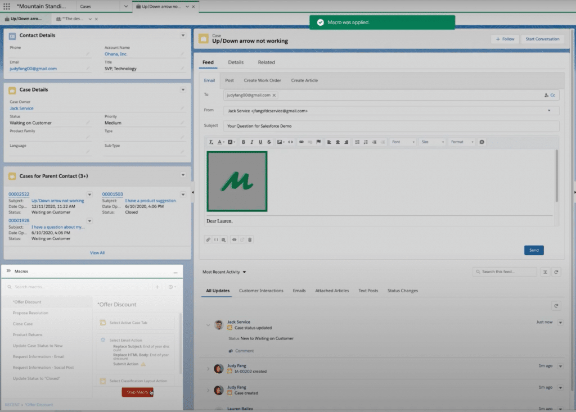Image resolution: width=576 pixels, height=412 pixels.
Task: Click the Send button
Action: [x=533, y=250]
